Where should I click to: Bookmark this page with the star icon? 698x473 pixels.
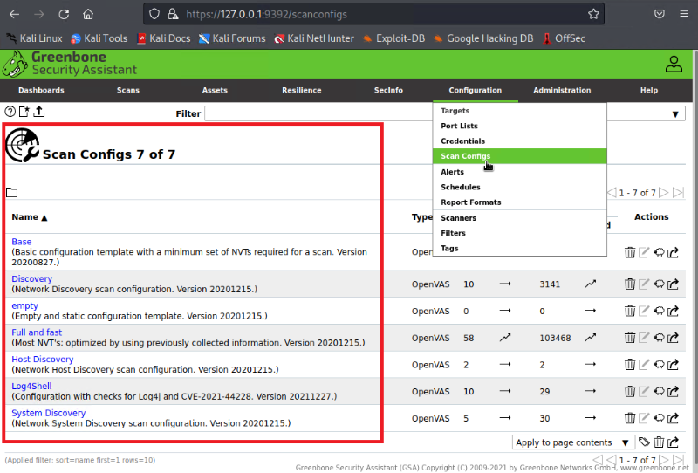click(x=593, y=14)
